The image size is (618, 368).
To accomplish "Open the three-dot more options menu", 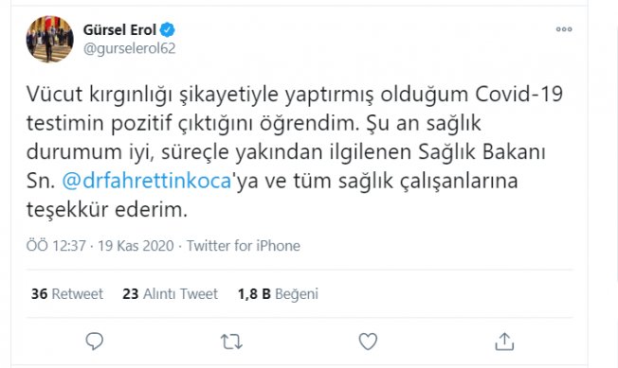I will tap(564, 29).
